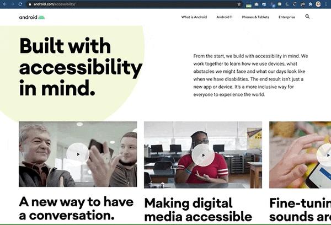Viewport: 331px width, 225px height.
Task: Open the Enterprise nav item
Action: click(287, 17)
